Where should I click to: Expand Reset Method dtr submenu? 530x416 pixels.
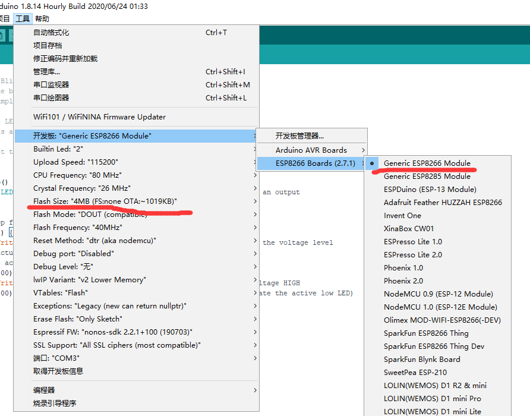point(137,241)
